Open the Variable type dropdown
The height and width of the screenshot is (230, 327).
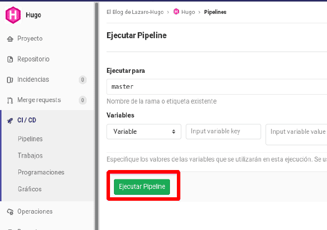pos(144,131)
